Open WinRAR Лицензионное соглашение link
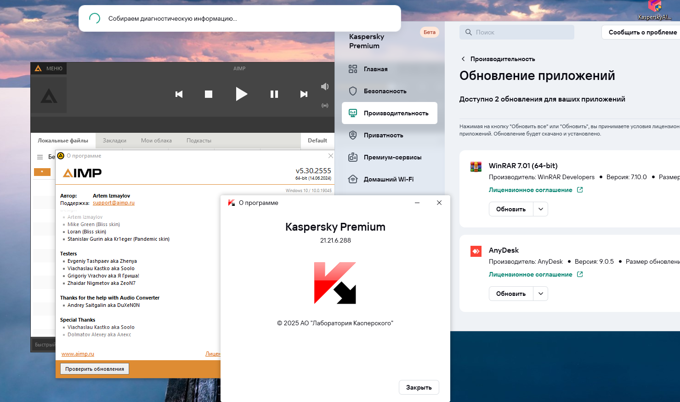Screen dimensions: 680x402 click(535, 190)
